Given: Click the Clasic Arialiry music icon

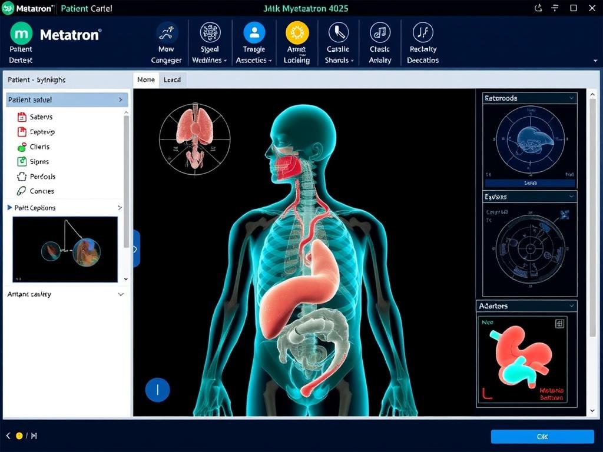Looking at the screenshot, I should tap(380, 32).
